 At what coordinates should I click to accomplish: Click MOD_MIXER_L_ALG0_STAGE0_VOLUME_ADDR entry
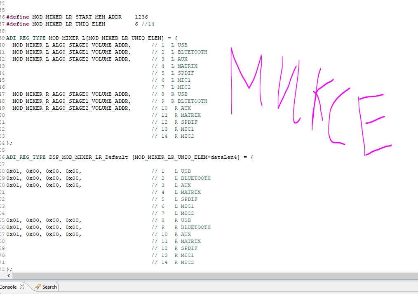71,45
